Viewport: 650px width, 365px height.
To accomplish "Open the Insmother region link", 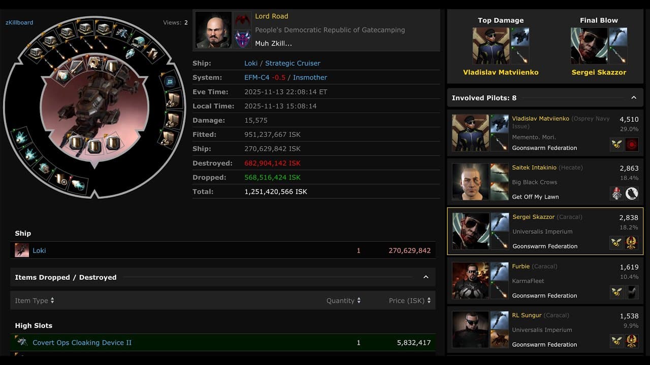I will coord(310,78).
